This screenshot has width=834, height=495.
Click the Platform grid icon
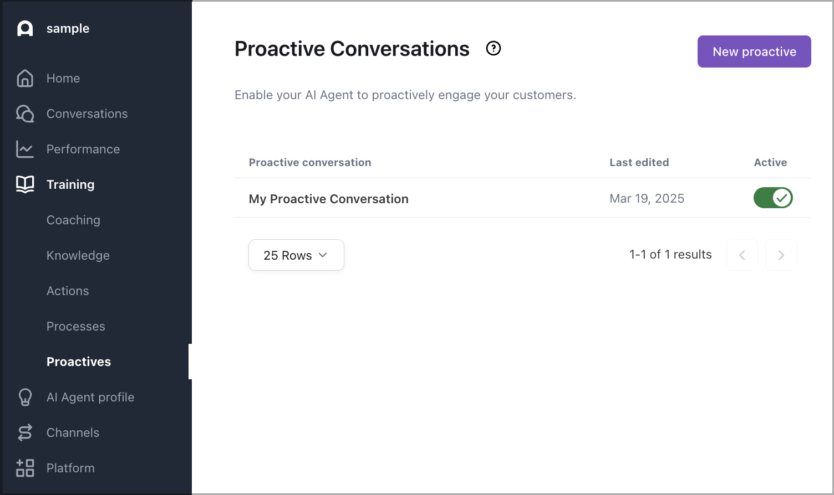point(25,468)
